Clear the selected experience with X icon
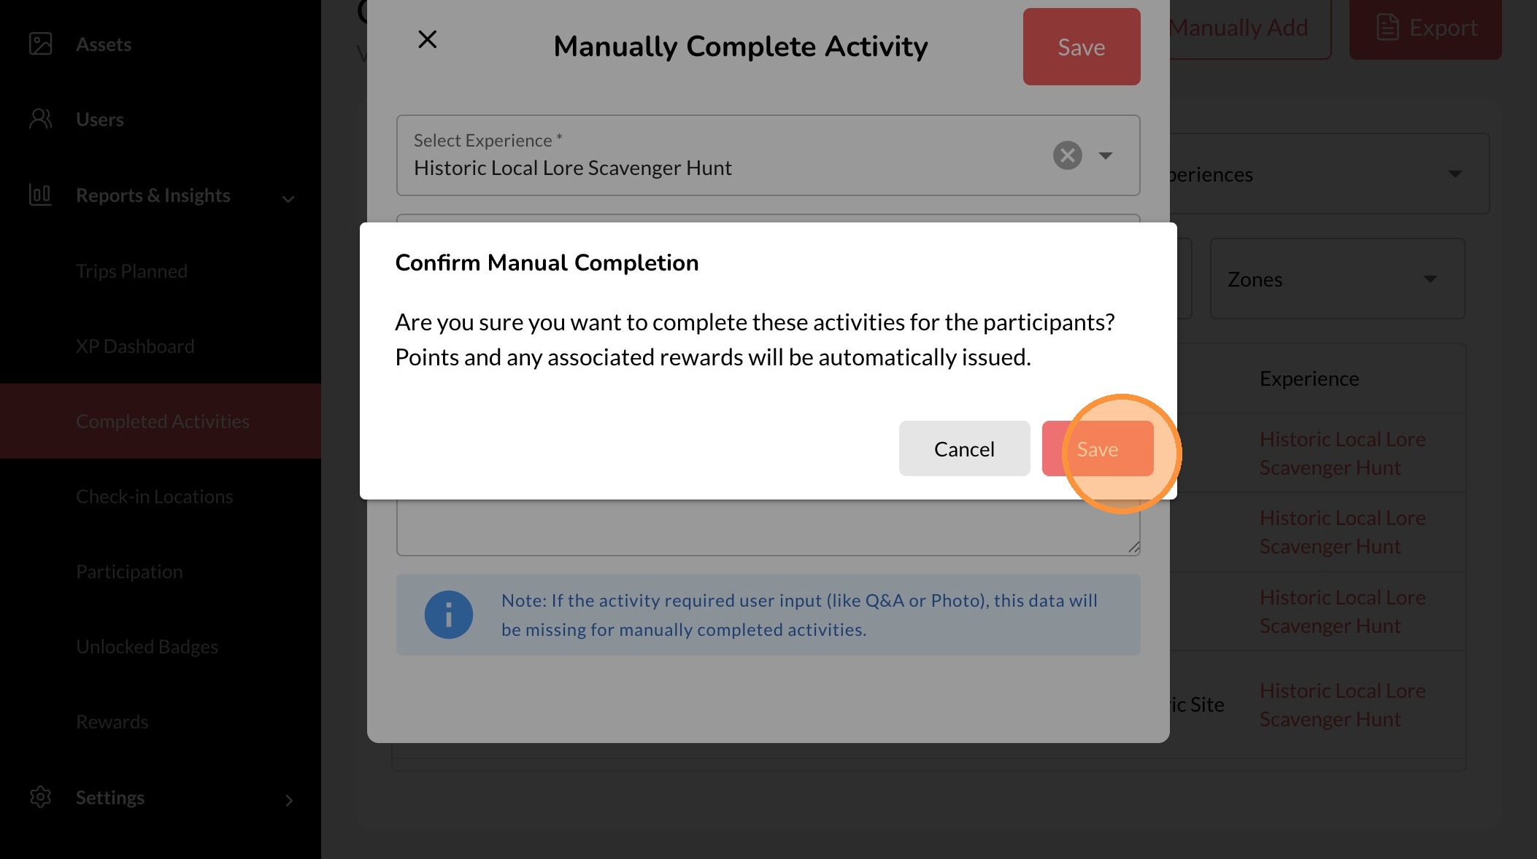 tap(1067, 155)
